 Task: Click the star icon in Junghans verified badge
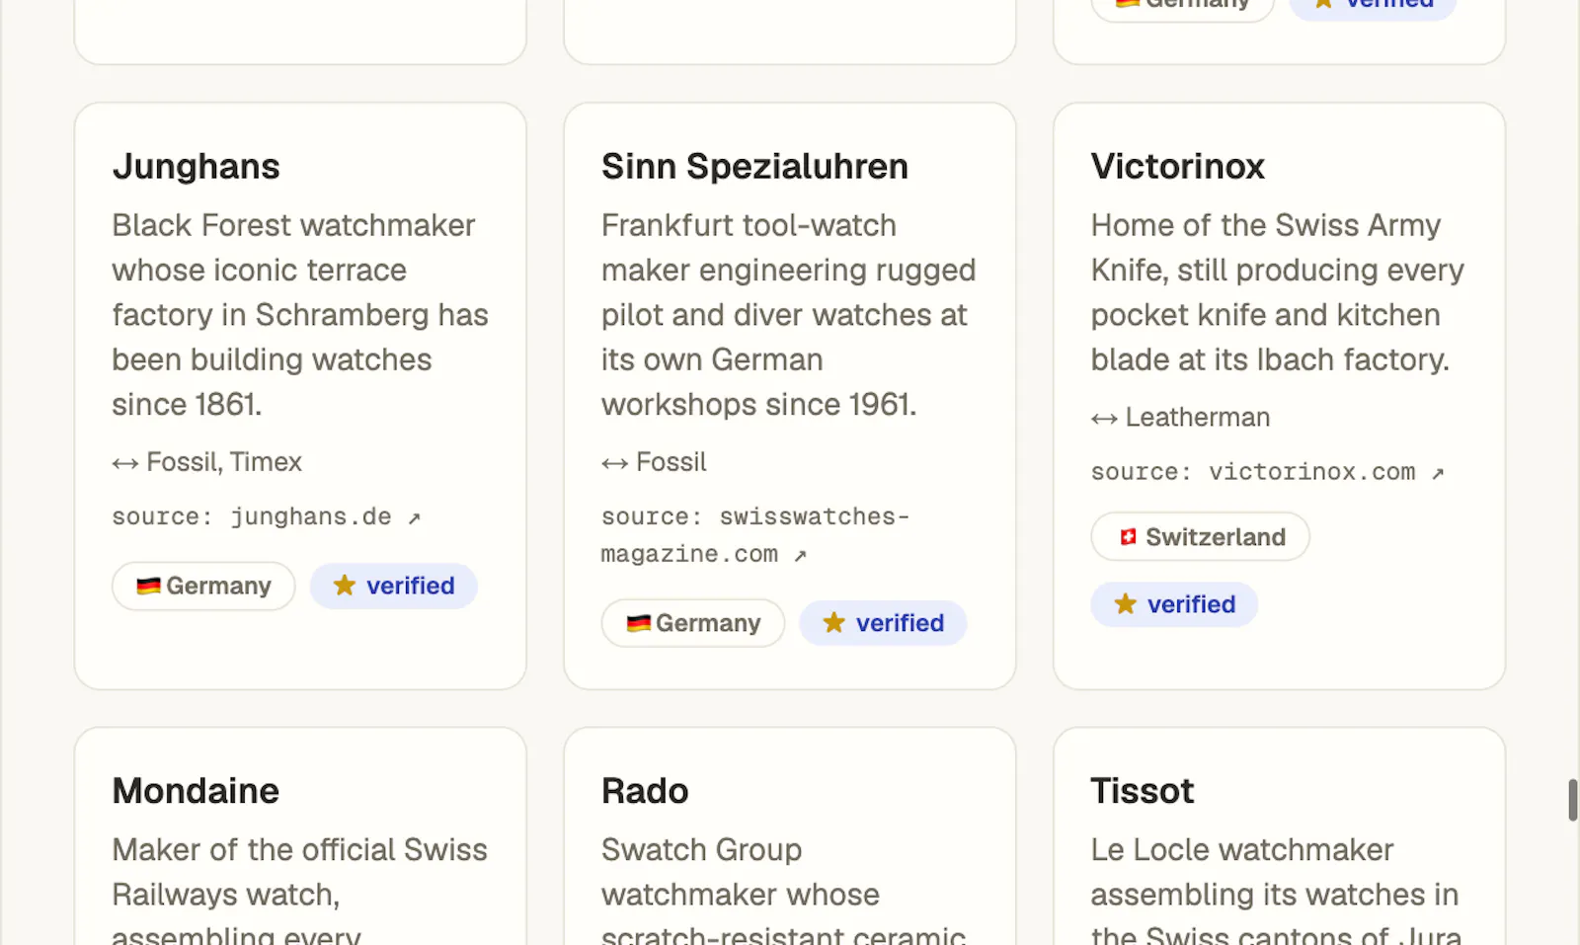(x=345, y=586)
